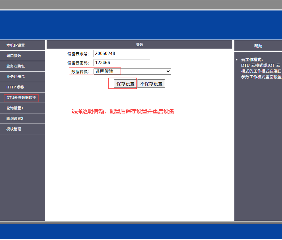Click the 帮助 panel header

click(258, 46)
